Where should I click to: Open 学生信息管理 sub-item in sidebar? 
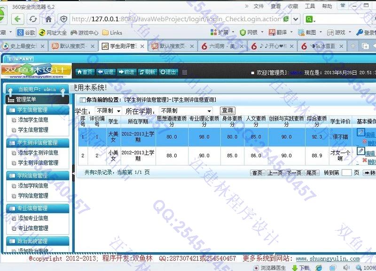[33, 130]
